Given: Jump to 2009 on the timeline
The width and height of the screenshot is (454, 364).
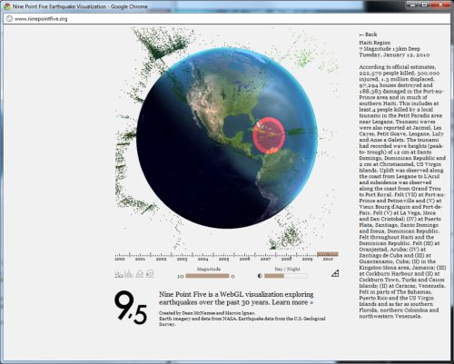Looking at the screenshot, I should pyautogui.click(x=308, y=259).
